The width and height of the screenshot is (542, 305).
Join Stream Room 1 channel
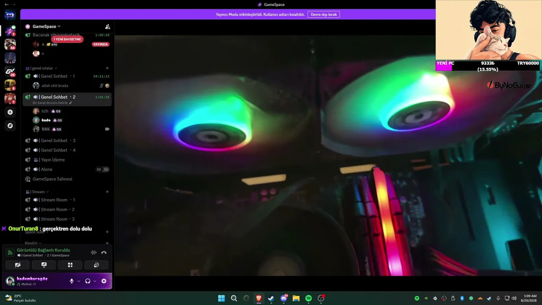coord(67,200)
